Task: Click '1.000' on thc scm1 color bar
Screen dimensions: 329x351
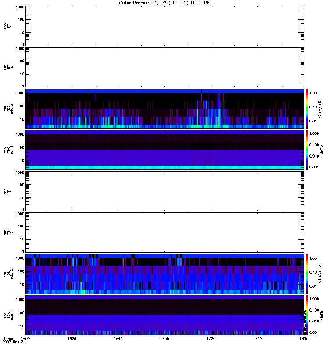Action: coord(314,299)
